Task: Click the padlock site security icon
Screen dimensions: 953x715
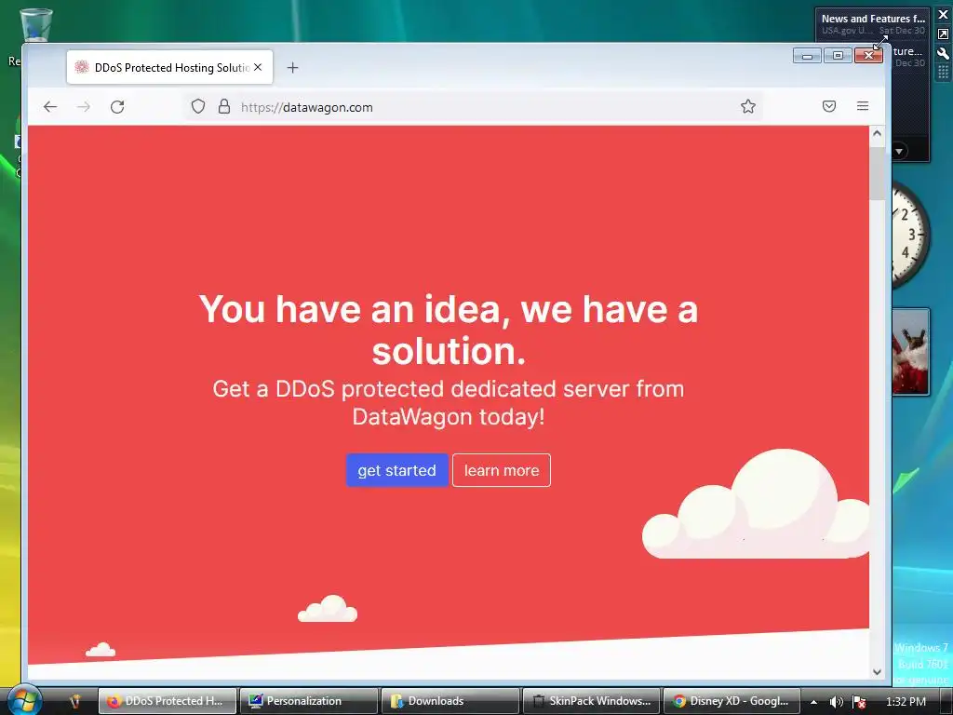Action: coord(224,106)
